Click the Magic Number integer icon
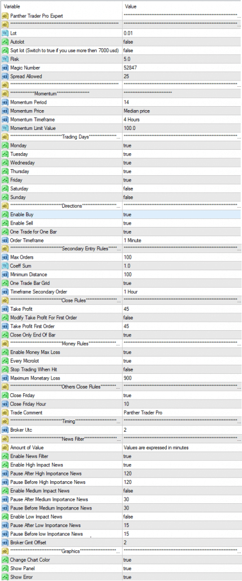 5,68
